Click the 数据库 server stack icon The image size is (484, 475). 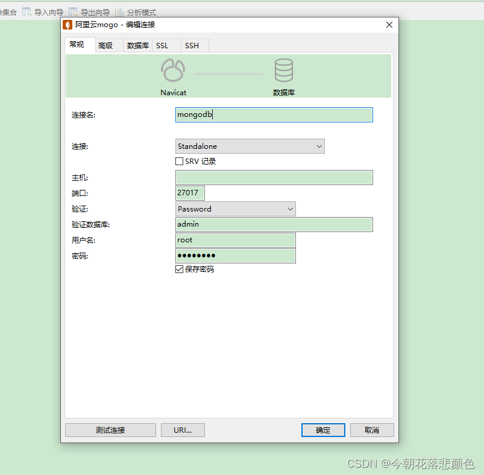tap(284, 69)
